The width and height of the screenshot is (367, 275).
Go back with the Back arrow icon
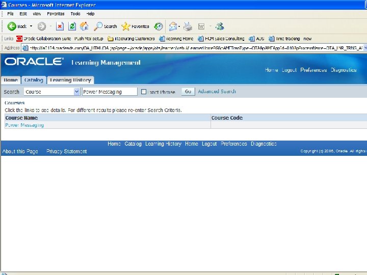[x=12, y=26]
